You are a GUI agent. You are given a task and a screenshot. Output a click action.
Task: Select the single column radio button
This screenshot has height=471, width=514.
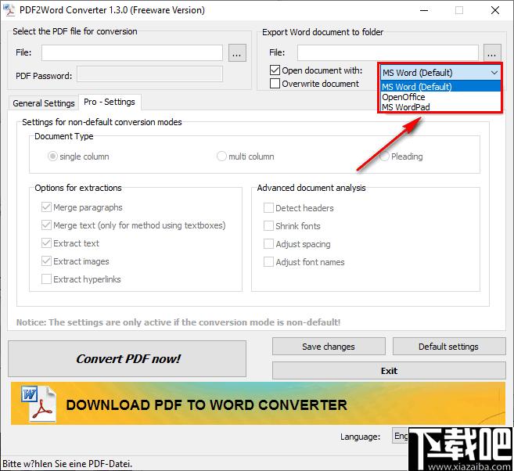tap(52, 156)
